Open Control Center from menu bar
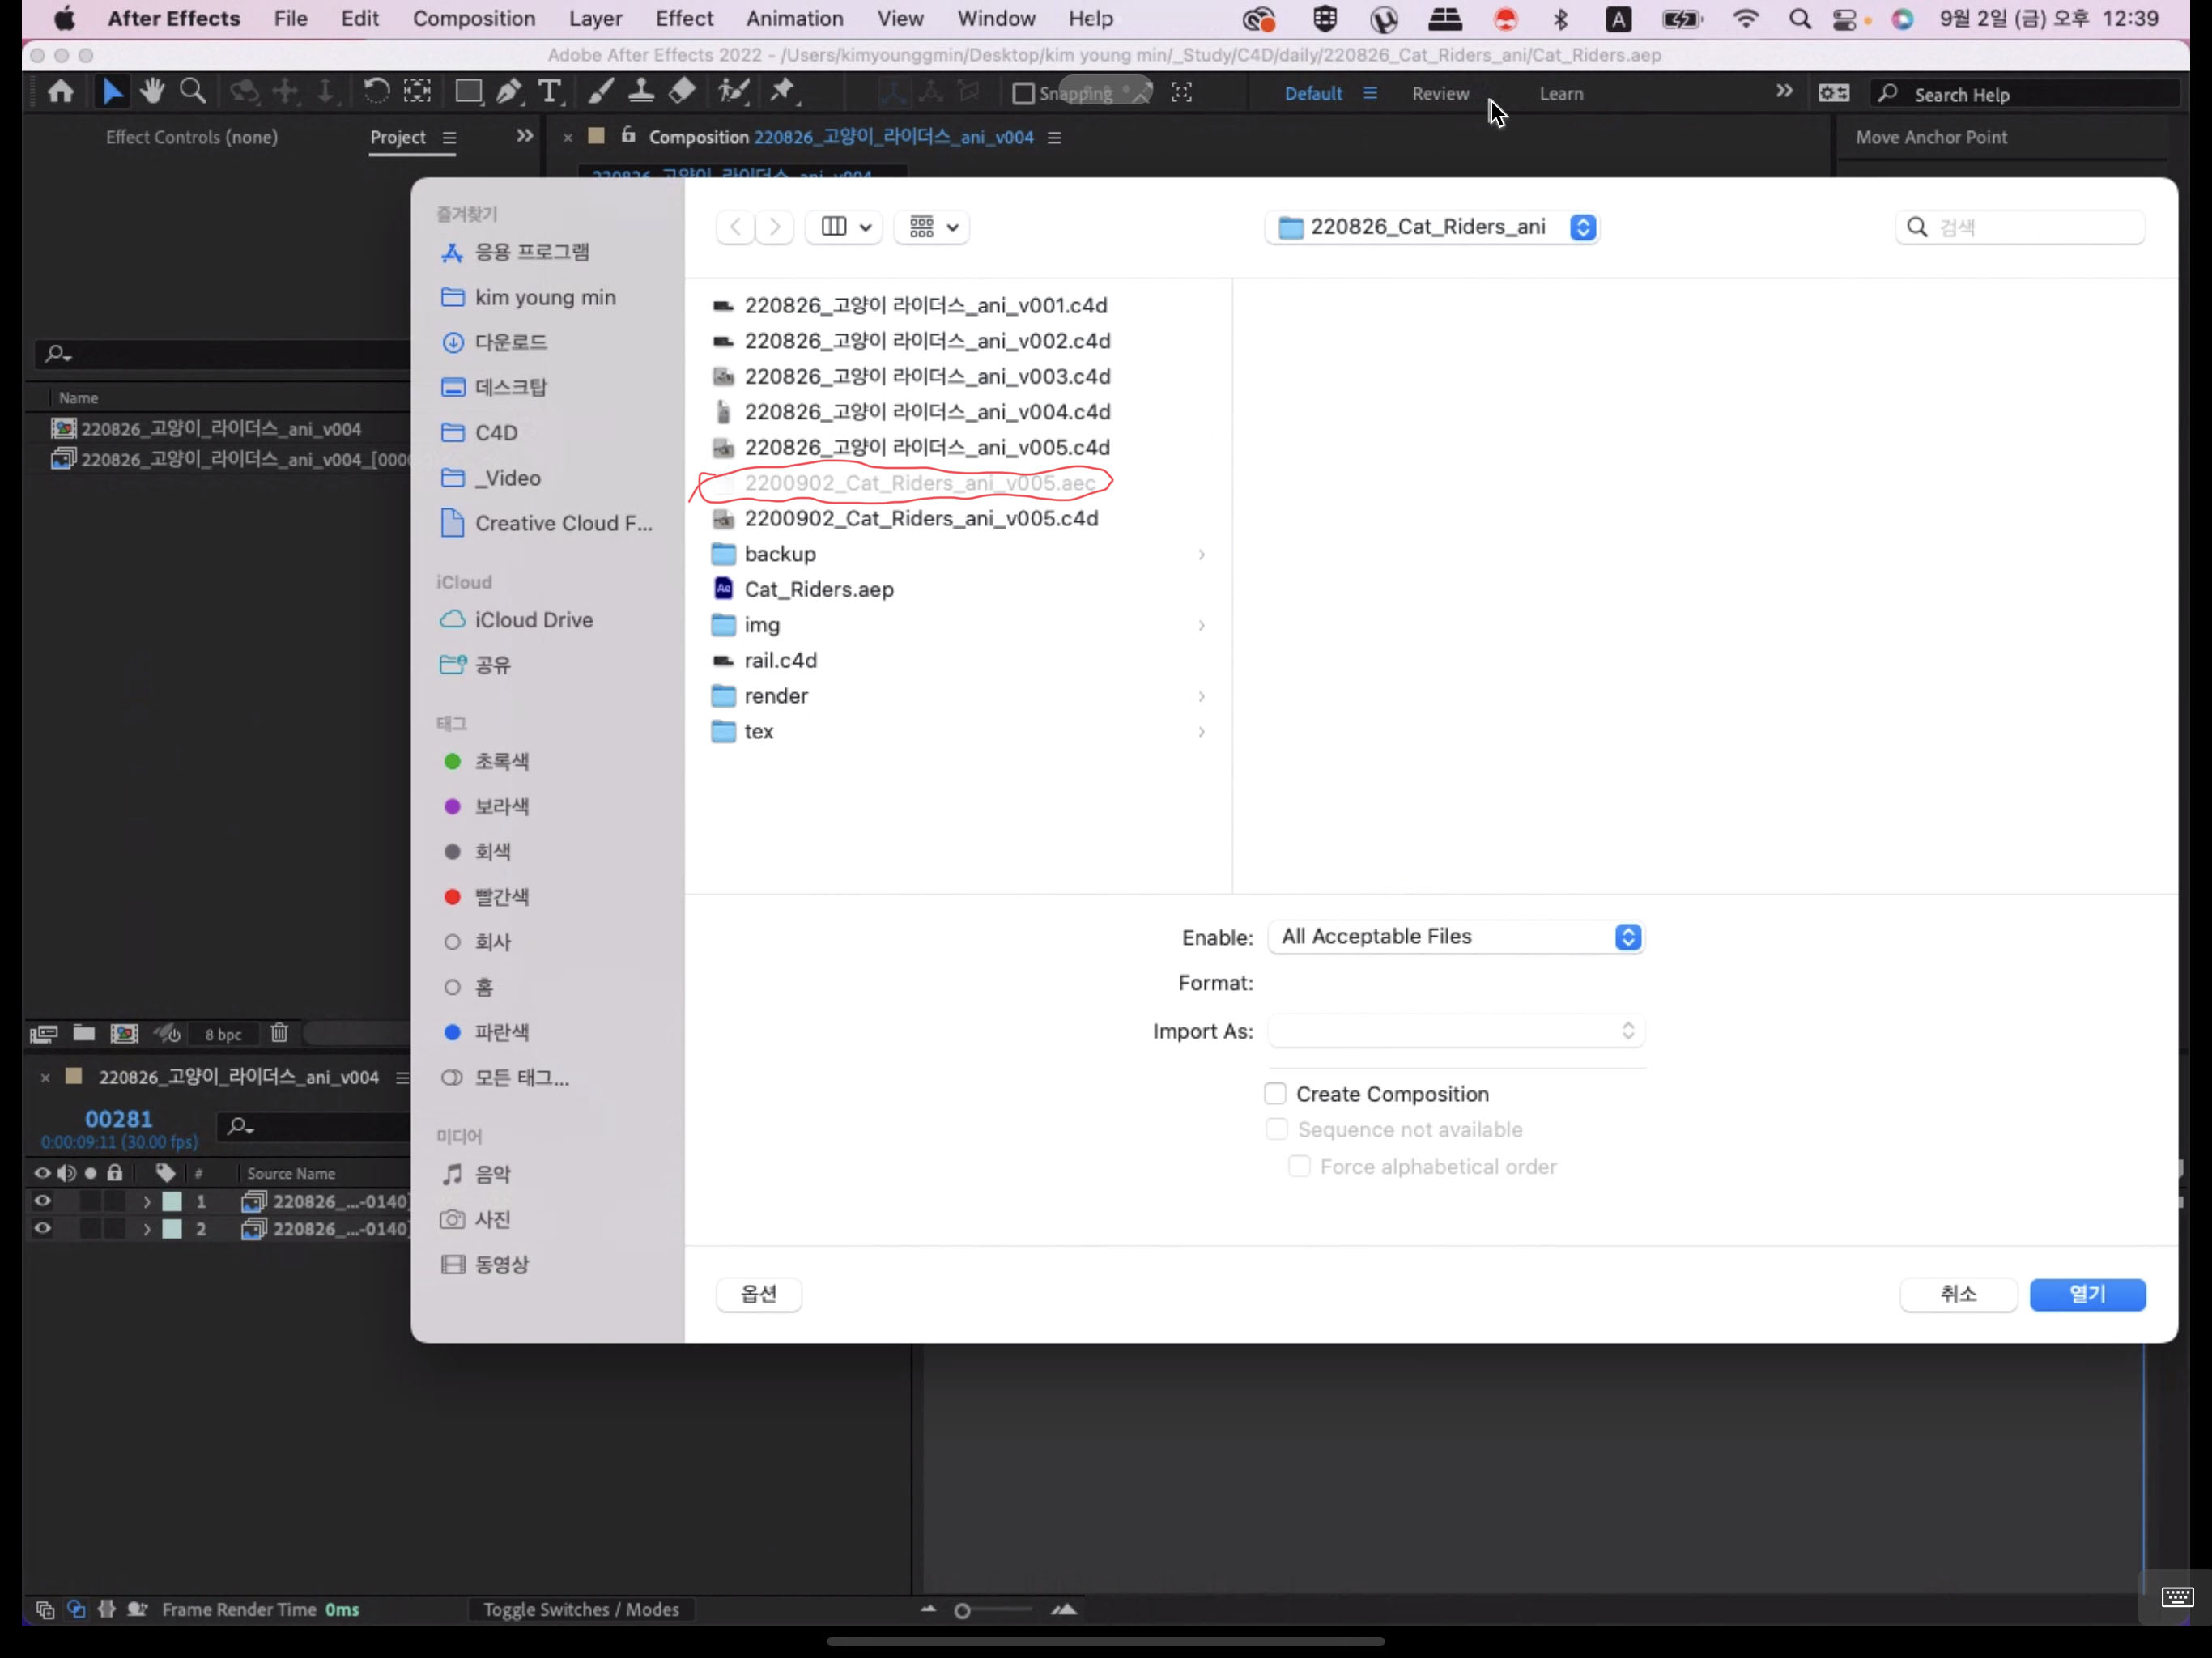 pos(1844,19)
